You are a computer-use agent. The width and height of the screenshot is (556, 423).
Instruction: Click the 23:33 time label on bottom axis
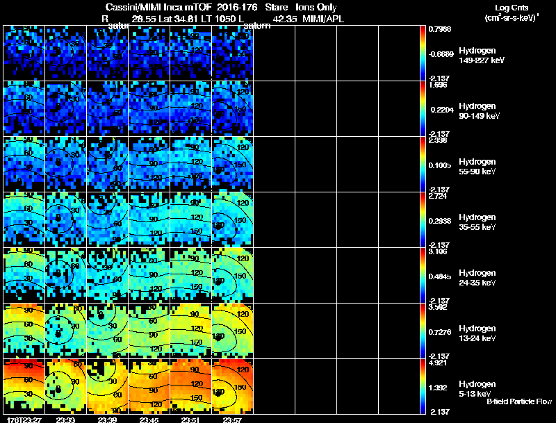click(x=65, y=420)
